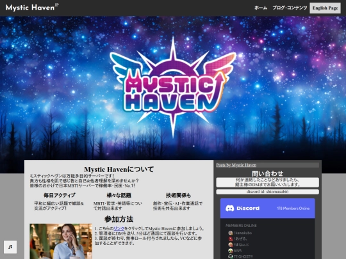Click the woman on phone photo
This screenshot has height=259, width=346.
coord(61,241)
